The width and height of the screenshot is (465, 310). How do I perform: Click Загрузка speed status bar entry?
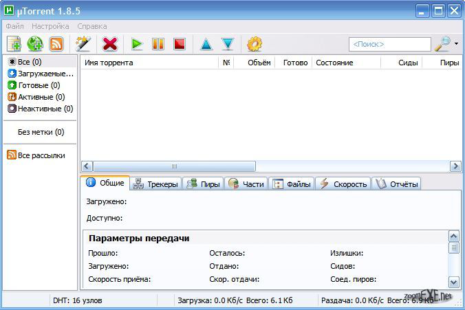coord(235,300)
